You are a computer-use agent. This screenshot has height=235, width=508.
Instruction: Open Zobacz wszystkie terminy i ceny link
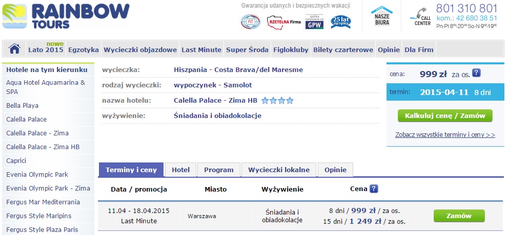pos(445,134)
